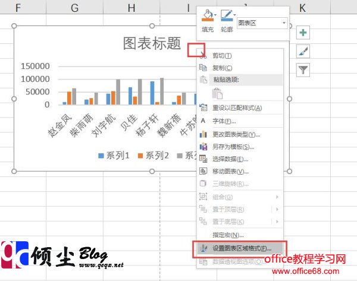Click the 刘宇航 category axis label
Screen dimensions: 357x281
(x=103, y=125)
